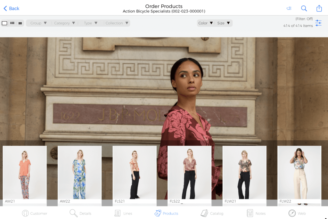The height and width of the screenshot is (219, 328).
Task: Open the Size filter dropdown
Action: tap(224, 23)
